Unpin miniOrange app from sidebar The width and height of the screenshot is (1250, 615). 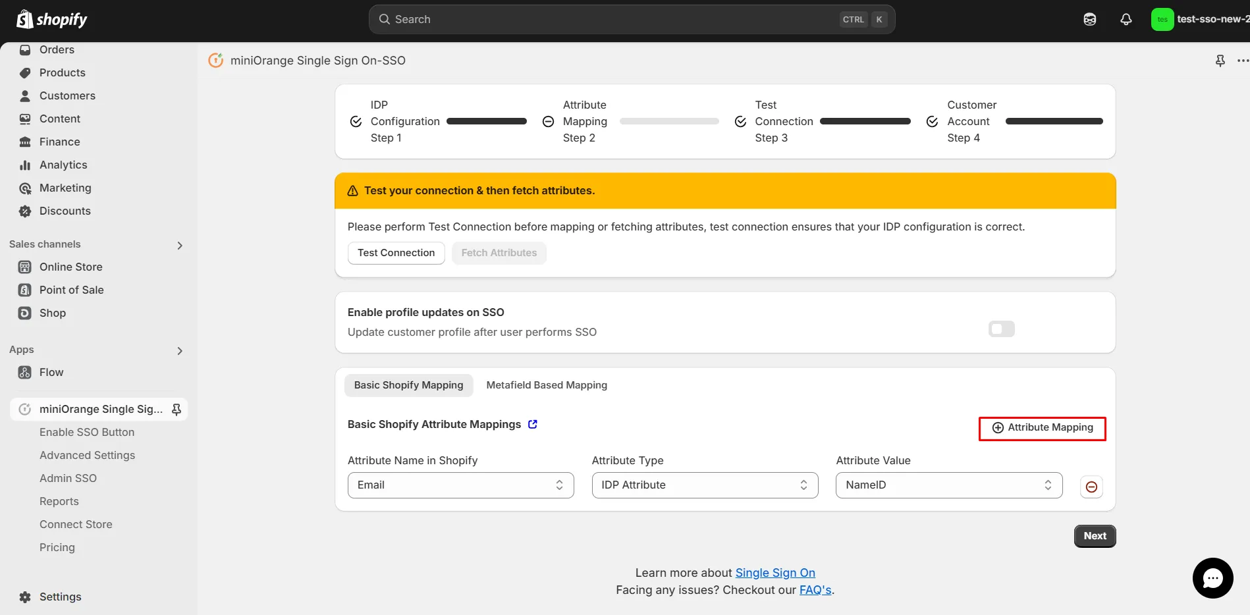[x=177, y=410]
